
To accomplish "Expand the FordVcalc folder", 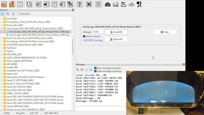I will [2, 48].
